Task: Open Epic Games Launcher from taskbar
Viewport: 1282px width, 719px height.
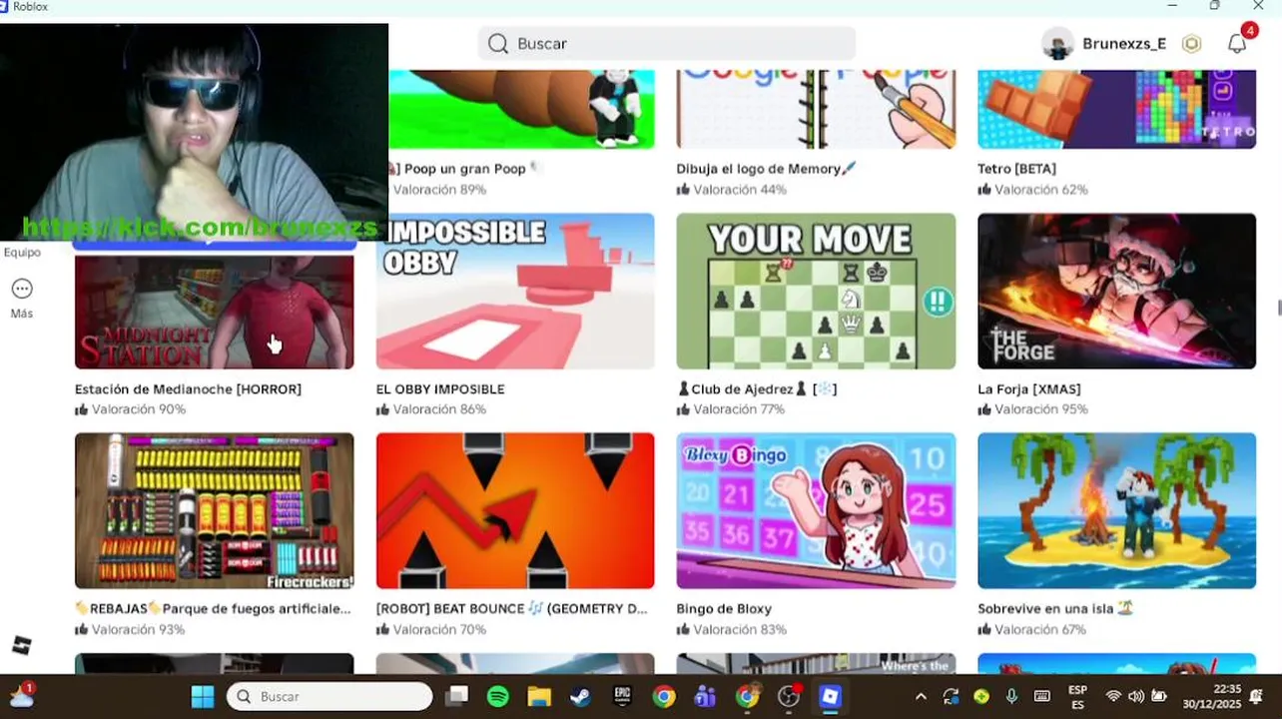Action: point(622,696)
